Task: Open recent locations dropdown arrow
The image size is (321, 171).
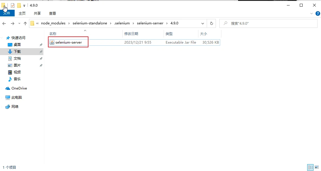Action: pyautogui.click(x=19, y=24)
